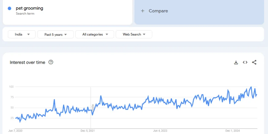Edit the pet grooming search term
The height and width of the screenshot is (134, 268).
click(29, 8)
